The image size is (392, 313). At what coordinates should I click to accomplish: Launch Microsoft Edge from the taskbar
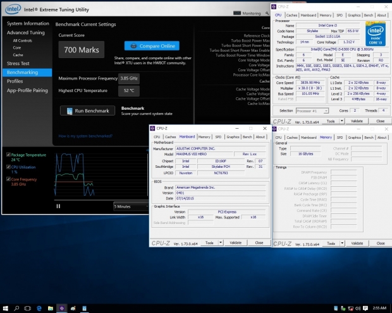[39, 308]
